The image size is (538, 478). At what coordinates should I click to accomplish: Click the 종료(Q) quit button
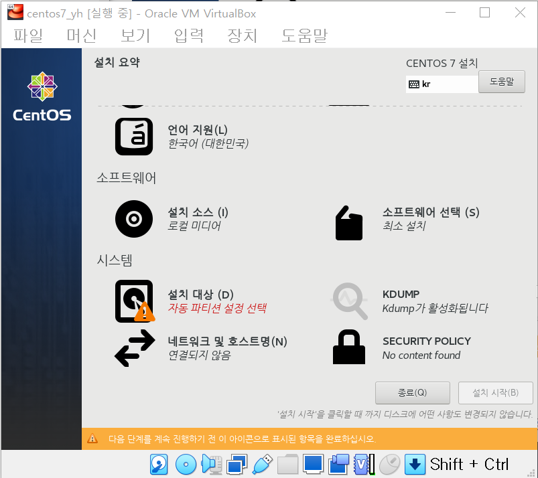[413, 392]
